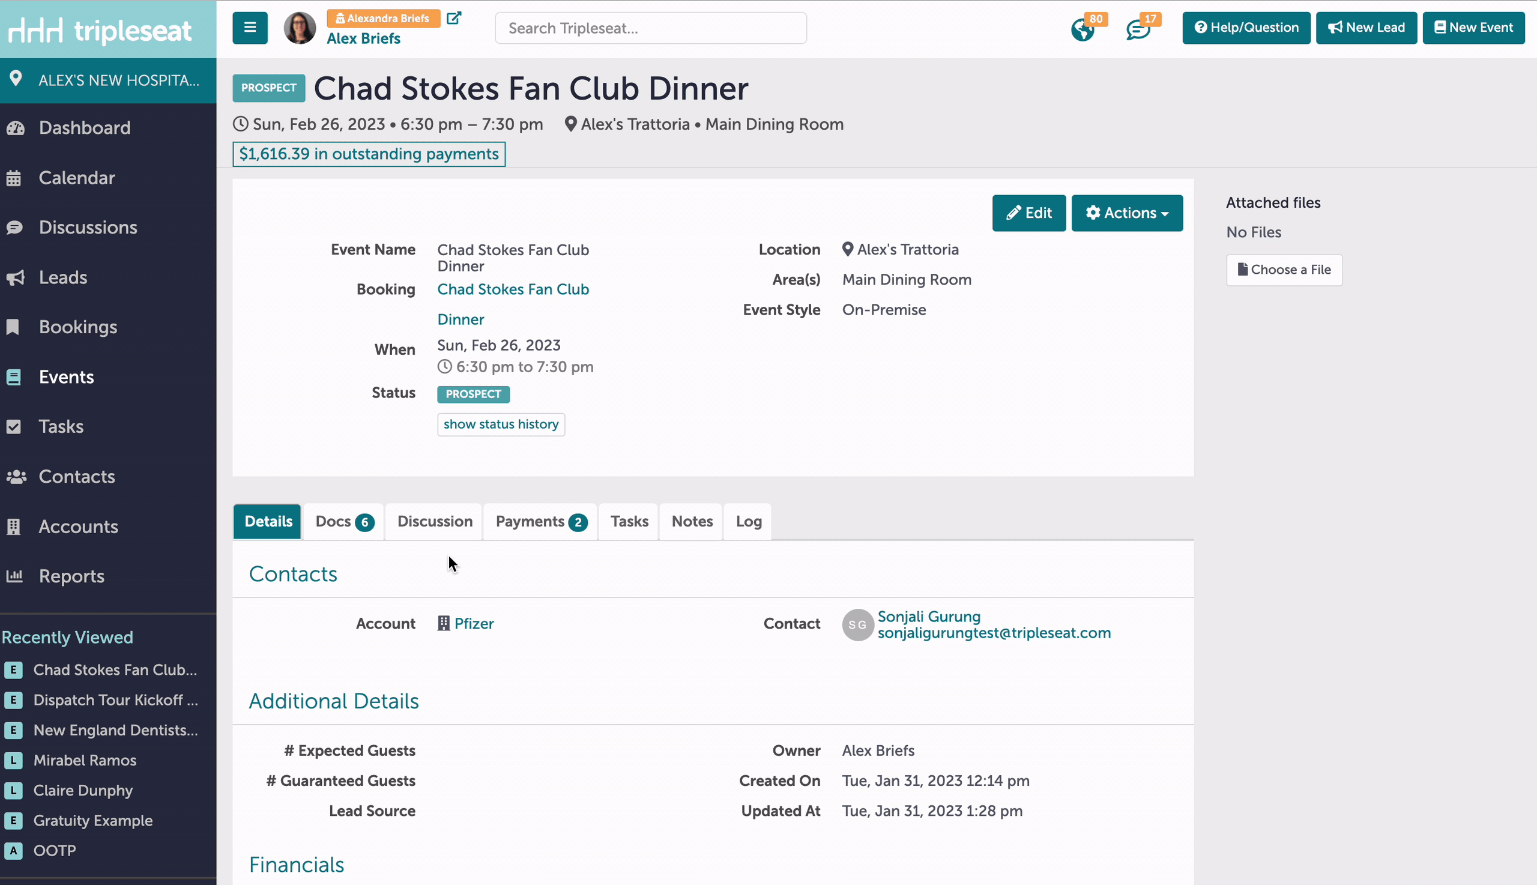This screenshot has width=1537, height=885.
Task: Show status history for the event
Action: click(501, 424)
